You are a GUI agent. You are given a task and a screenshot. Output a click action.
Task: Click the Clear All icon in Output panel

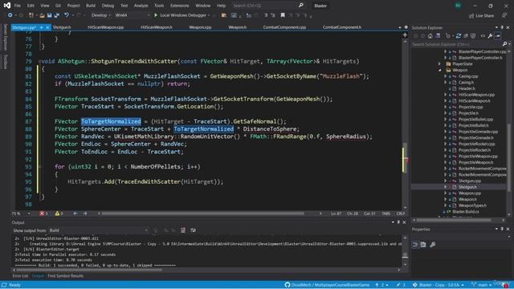(183, 230)
